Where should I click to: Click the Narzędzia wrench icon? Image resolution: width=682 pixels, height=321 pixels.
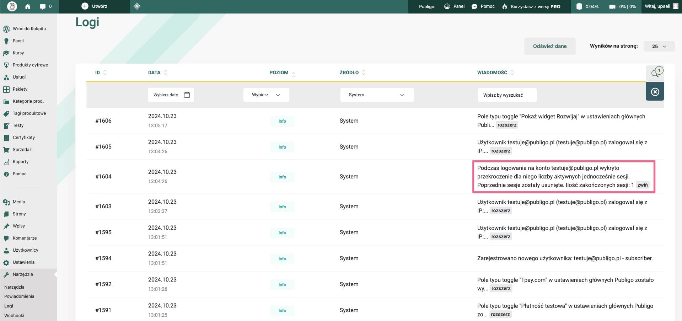6,275
